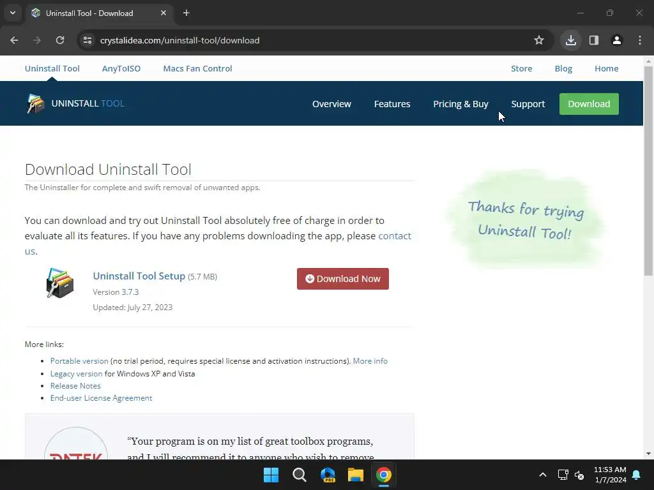Viewport: 654px width, 490px height.
Task: Click the muted volume tray icon
Action: point(579,475)
